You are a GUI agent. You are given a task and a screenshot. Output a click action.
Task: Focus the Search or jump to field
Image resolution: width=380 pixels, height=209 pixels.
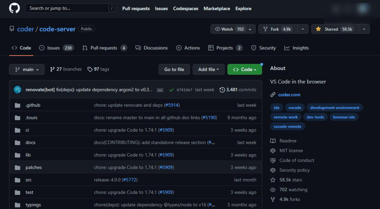pos(71,8)
